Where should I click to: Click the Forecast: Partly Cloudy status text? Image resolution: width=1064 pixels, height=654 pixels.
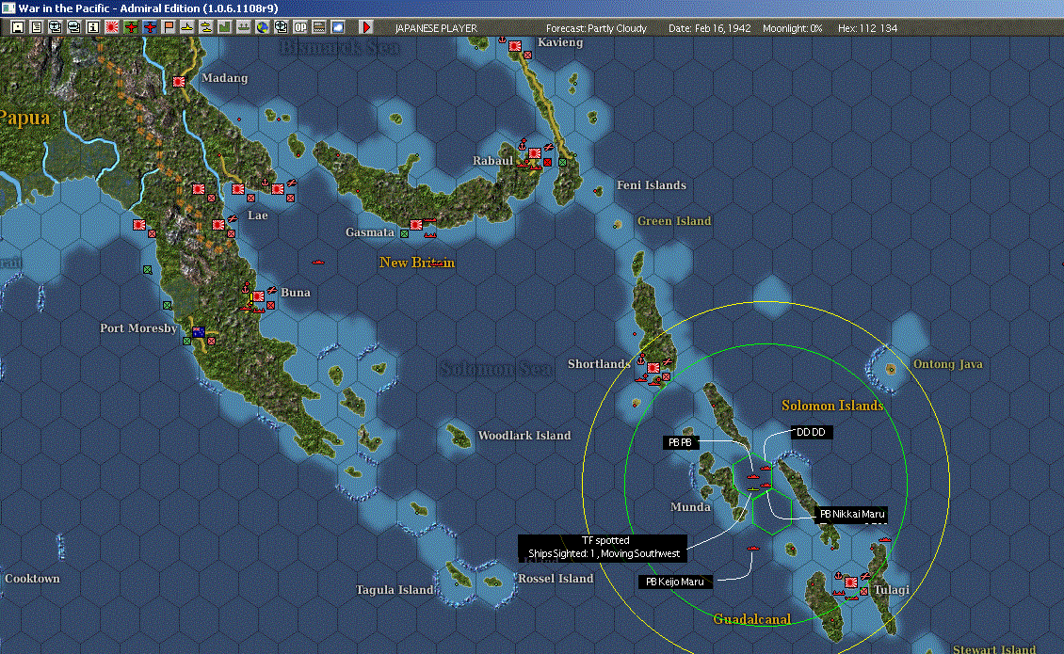(596, 28)
